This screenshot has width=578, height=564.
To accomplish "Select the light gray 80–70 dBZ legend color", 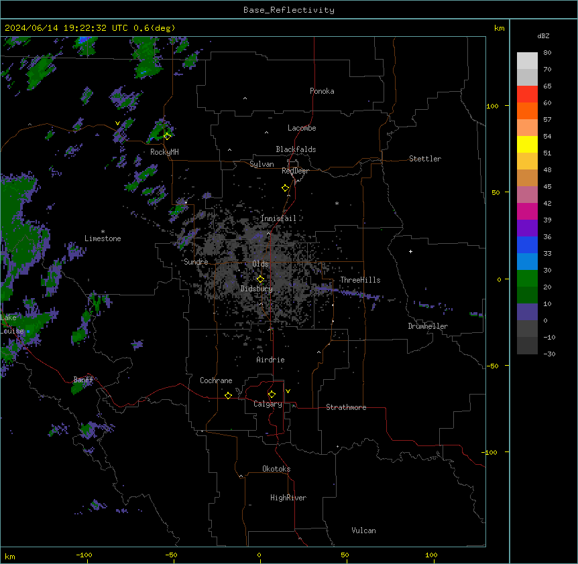I will tap(527, 61).
